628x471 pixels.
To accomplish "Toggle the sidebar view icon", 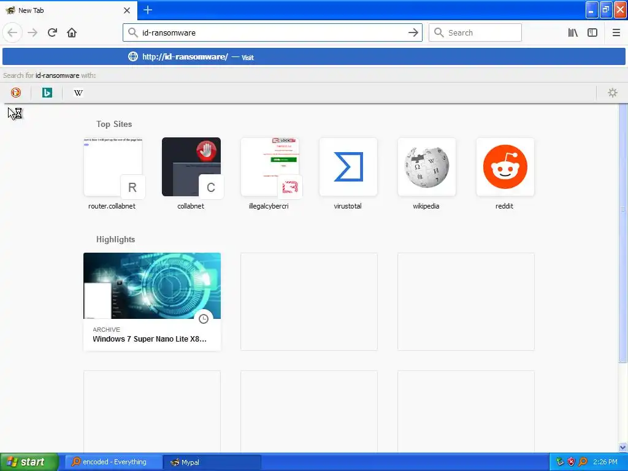I will tap(592, 33).
